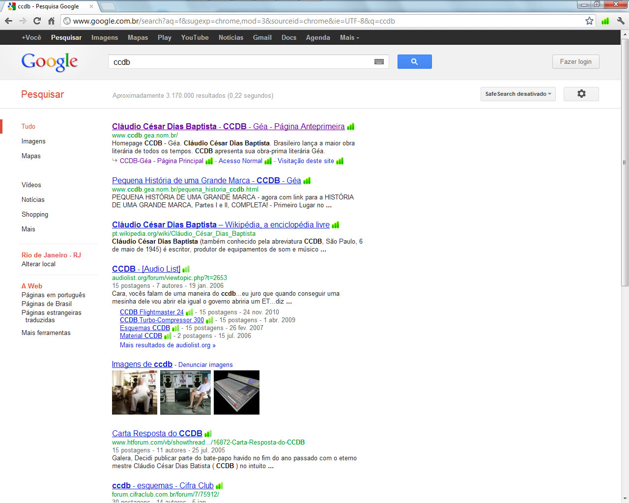Bookmark this page with the star icon
The width and height of the screenshot is (629, 503).
pos(589,21)
